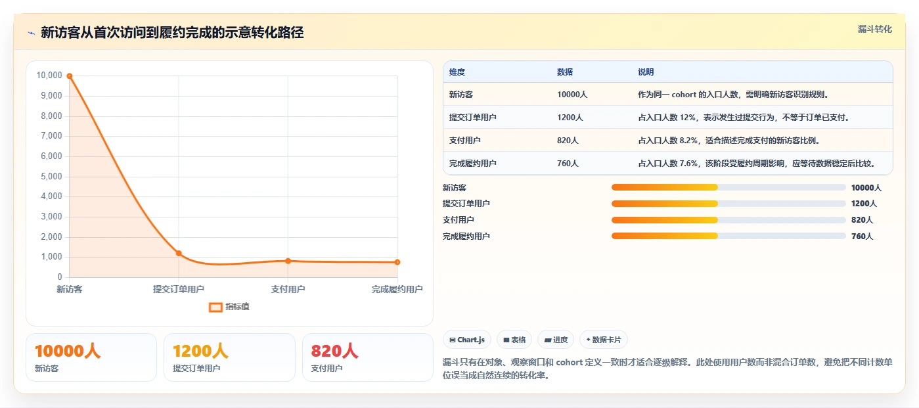Click the 1200人 table cell
919x408 pixels.
tap(570, 118)
